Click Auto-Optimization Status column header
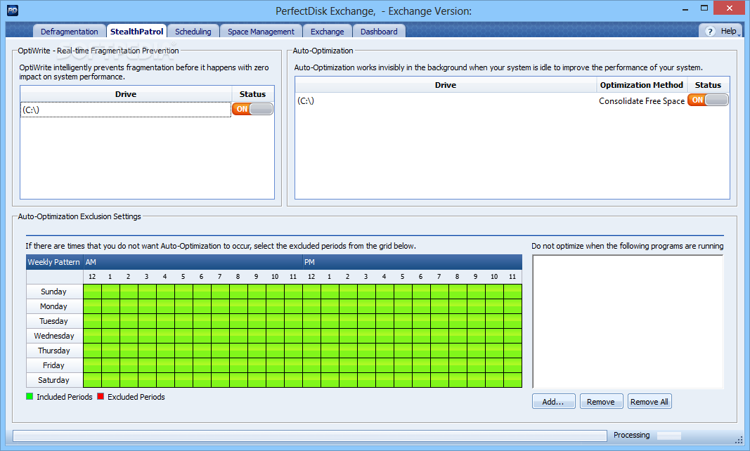 [x=708, y=85]
